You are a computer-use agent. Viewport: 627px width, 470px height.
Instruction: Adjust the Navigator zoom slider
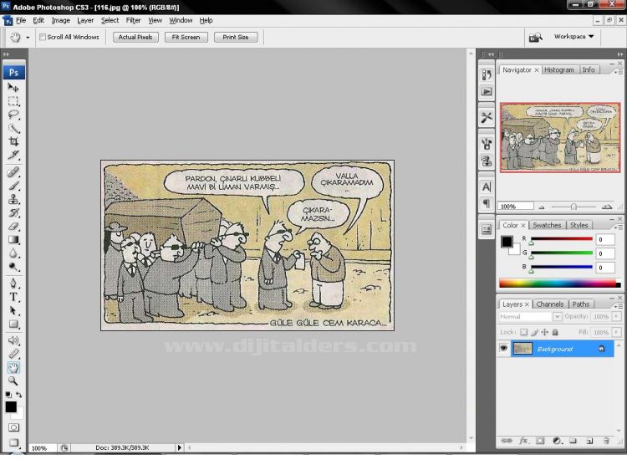pyautogui.click(x=573, y=207)
